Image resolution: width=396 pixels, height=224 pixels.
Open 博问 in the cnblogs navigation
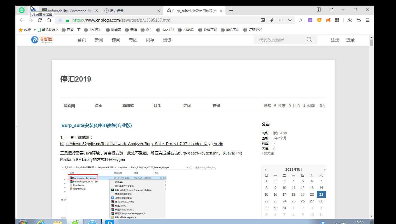[116, 40]
